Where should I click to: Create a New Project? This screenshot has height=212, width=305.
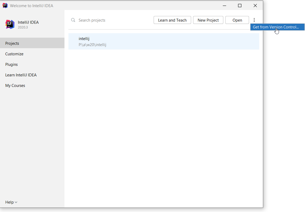(x=208, y=20)
